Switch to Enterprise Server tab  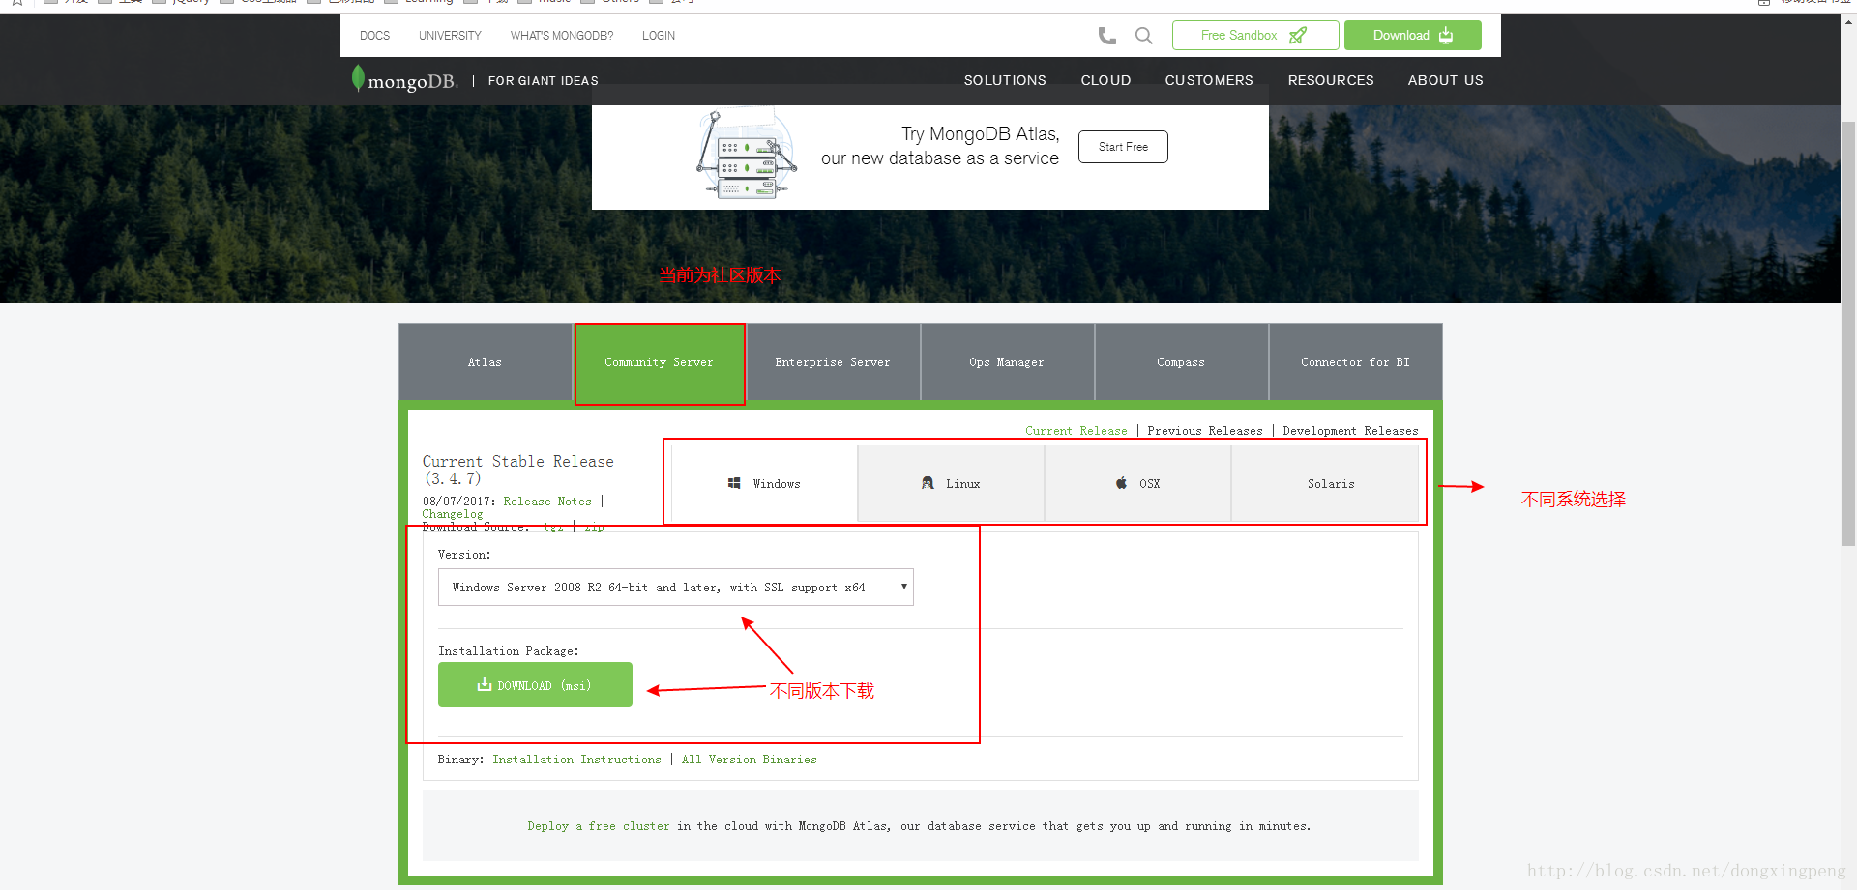tap(833, 362)
